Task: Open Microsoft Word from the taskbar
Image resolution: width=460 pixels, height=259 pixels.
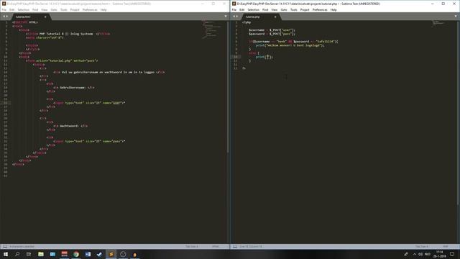Action: pos(88,254)
